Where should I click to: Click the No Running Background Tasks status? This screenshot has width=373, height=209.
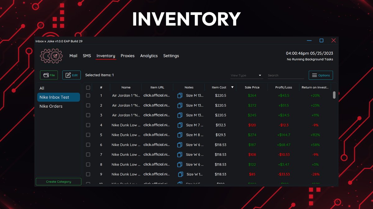[310, 59]
